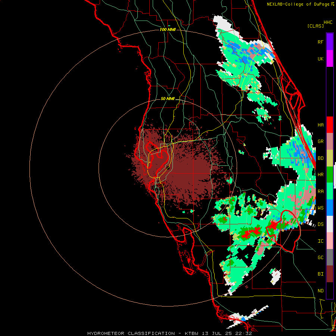Select the GC gray legend swatch
336x336 pixels.
(x=330, y=257)
